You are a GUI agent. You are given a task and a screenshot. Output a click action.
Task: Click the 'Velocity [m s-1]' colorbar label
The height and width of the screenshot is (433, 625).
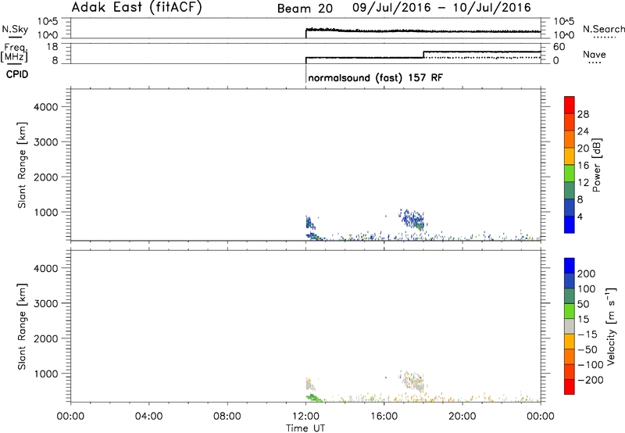pos(611,326)
